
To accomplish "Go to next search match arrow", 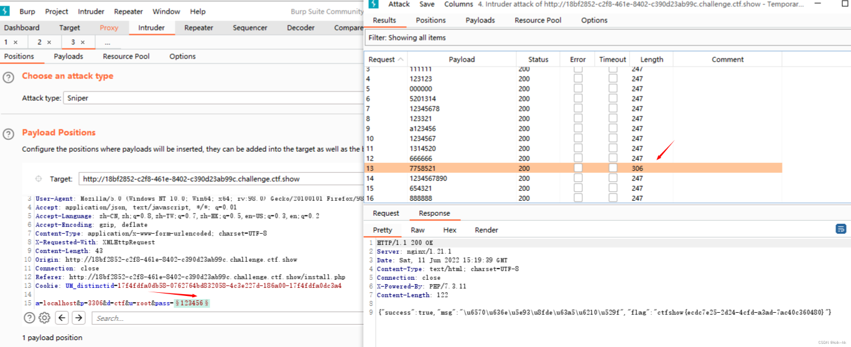I will coord(78,318).
